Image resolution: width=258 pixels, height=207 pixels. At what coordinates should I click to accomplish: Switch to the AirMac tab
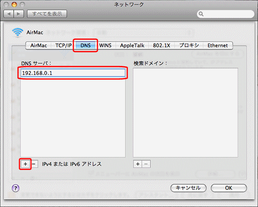[39, 46]
